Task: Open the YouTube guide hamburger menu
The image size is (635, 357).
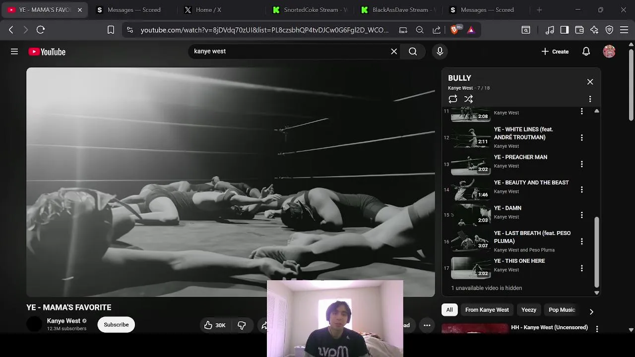Action: (14, 52)
